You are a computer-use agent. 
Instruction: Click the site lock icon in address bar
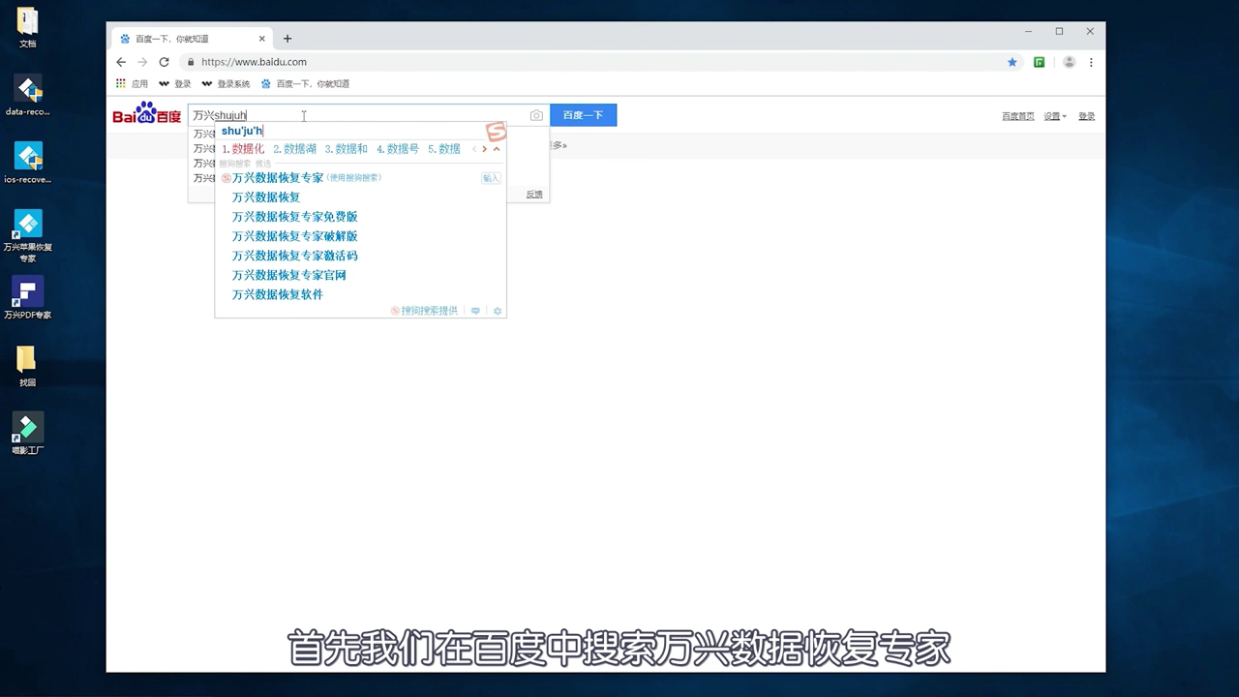click(191, 62)
